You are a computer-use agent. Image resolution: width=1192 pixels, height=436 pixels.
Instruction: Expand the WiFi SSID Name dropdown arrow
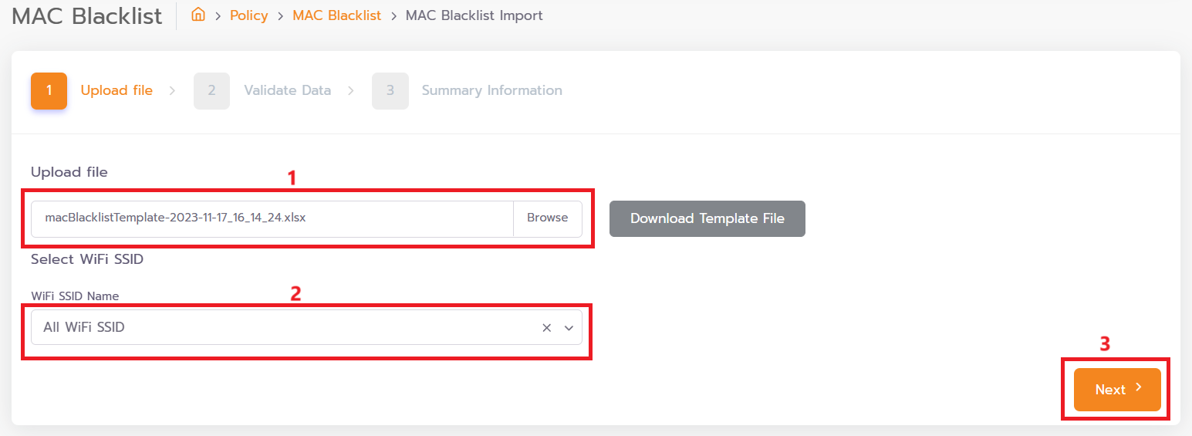coord(569,328)
